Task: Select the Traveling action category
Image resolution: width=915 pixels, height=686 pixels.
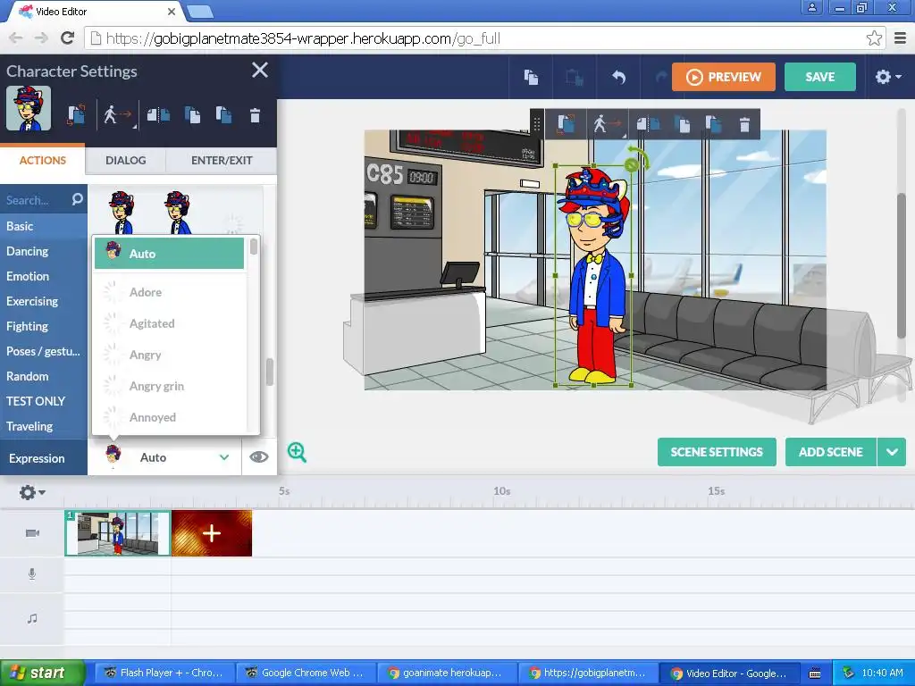Action: click(x=44, y=426)
